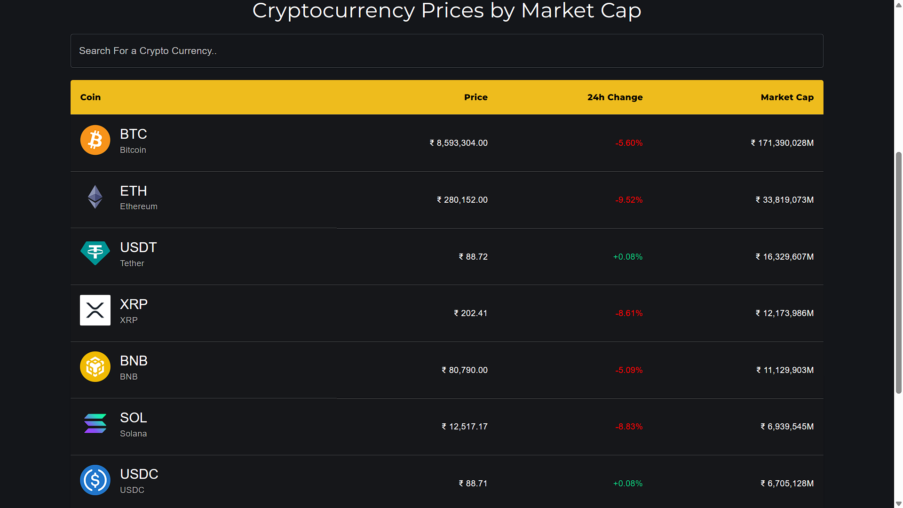903x508 pixels.
Task: Focus the Search For a Crypto Currency field
Action: (x=447, y=51)
